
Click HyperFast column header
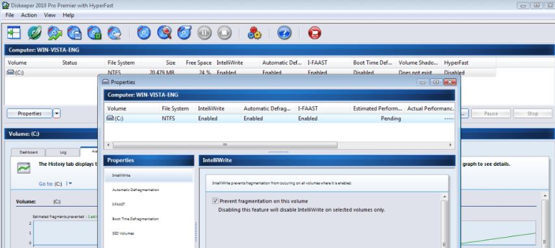coord(468,63)
